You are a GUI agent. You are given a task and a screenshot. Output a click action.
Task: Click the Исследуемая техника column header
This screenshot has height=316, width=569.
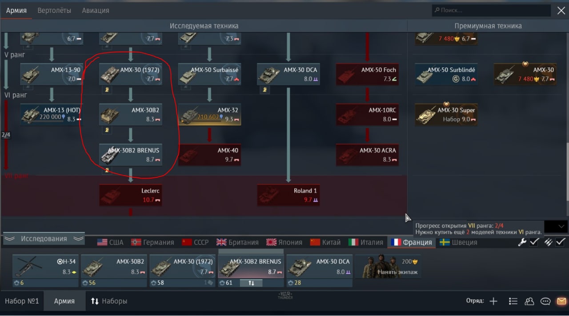click(204, 26)
